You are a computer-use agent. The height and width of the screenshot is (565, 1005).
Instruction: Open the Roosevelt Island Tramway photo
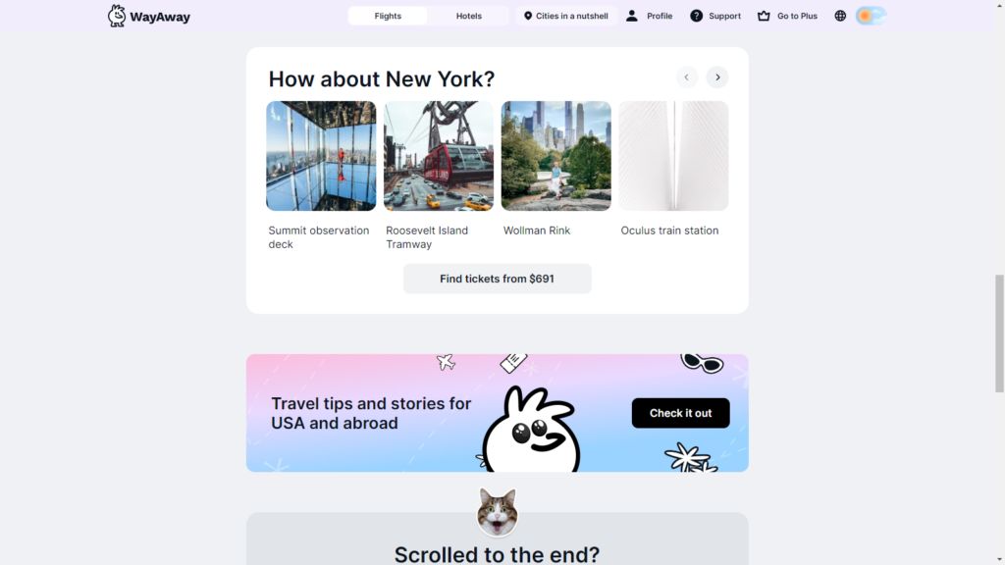pyautogui.click(x=439, y=156)
